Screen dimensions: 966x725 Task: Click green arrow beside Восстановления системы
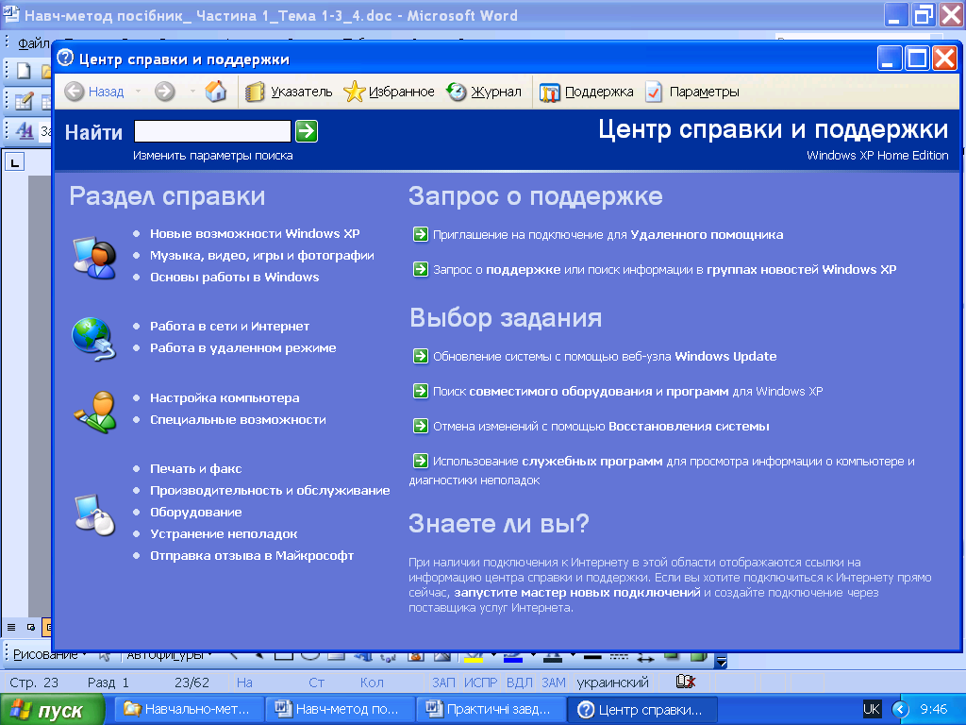420,426
